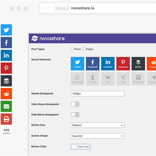The image size is (156, 156).
Task: Click the 426 Shares counter
Action: coord(6,131)
